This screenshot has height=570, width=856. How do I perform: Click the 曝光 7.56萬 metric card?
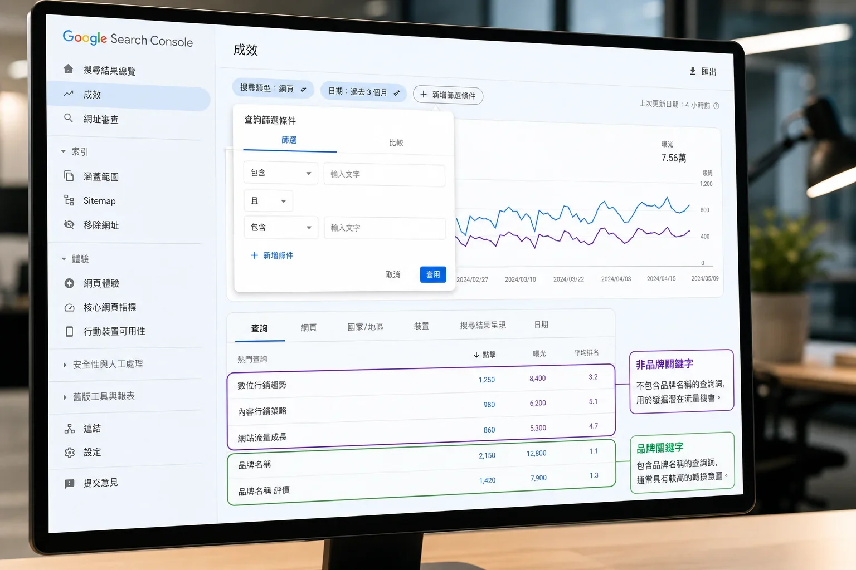(x=673, y=151)
